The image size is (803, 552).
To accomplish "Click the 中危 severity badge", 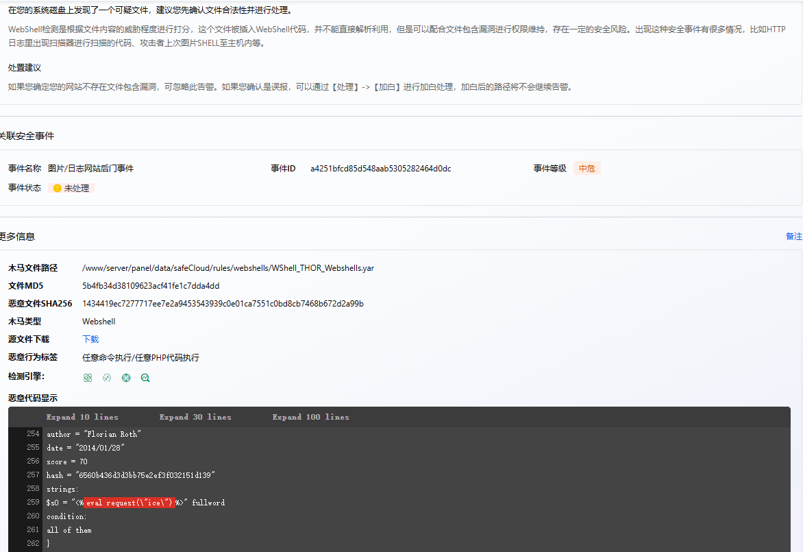I will [587, 168].
